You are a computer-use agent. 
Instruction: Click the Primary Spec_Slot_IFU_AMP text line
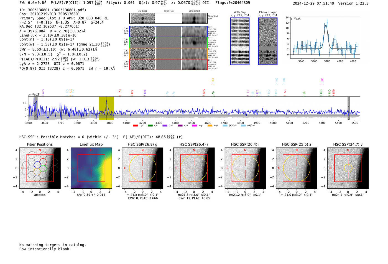point(64,18)
